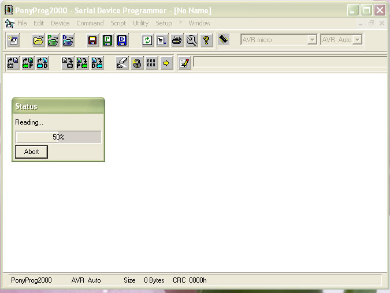Save program file with green P floppy
The image size is (390, 293).
107,40
